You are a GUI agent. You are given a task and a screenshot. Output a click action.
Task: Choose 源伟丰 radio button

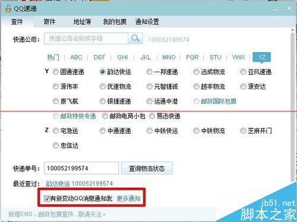[56, 86]
